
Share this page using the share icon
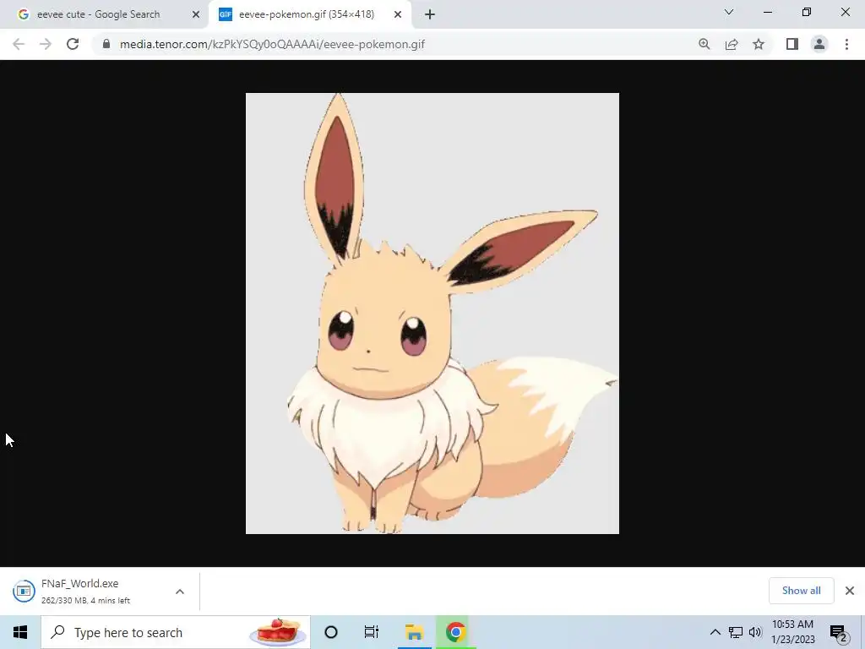click(x=732, y=44)
